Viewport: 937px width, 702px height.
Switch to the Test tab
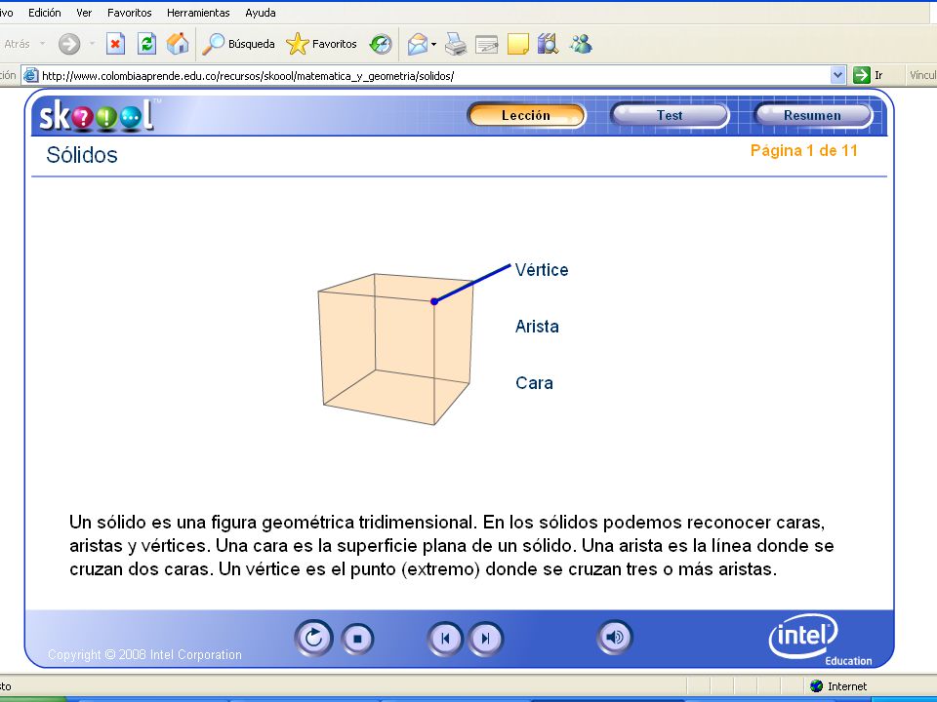[670, 115]
